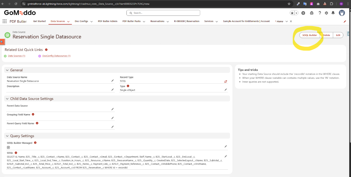351x177 pixels.
Task: Collapse the General section
Action: [x=7, y=70]
